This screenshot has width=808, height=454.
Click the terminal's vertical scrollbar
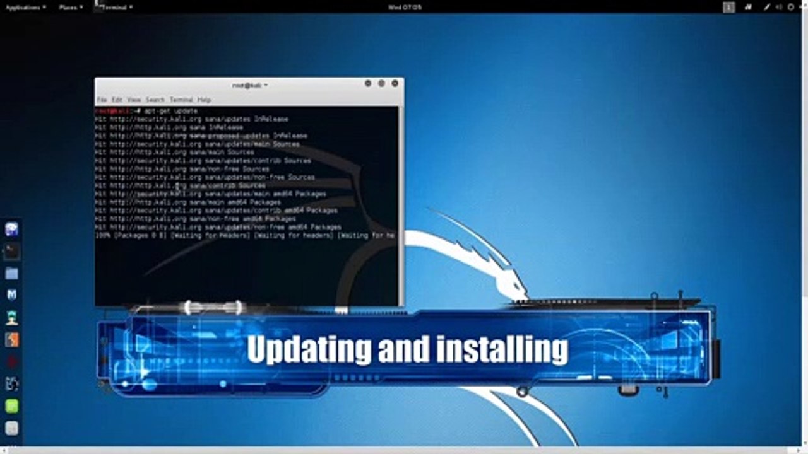click(401, 206)
